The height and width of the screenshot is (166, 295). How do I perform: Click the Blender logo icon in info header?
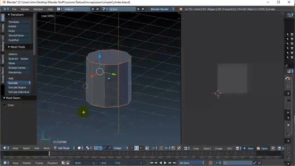click(181, 9)
